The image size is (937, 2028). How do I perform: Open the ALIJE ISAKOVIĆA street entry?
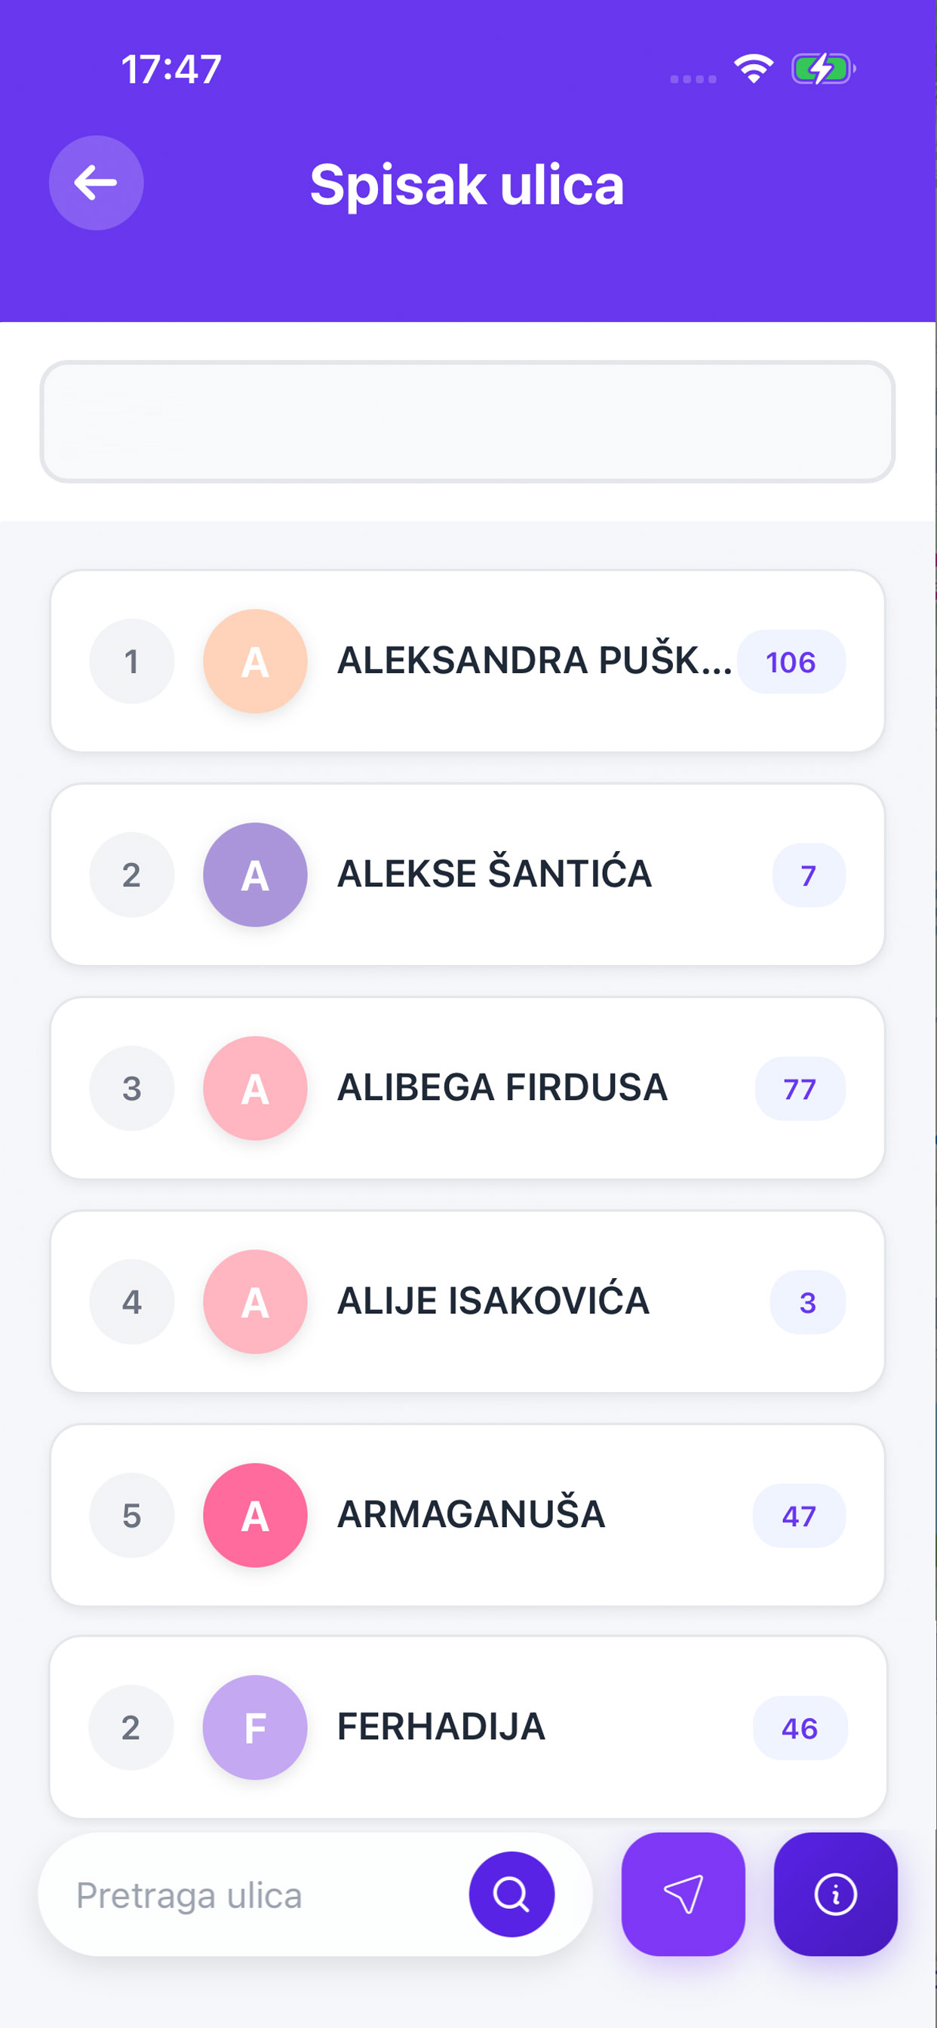(468, 1301)
